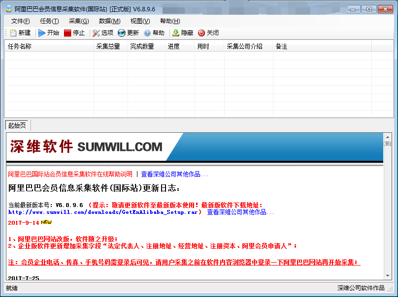Viewport: 398px width, 297px height.
Task: Hide the window using the 隐藏 button
Action: coord(183,33)
